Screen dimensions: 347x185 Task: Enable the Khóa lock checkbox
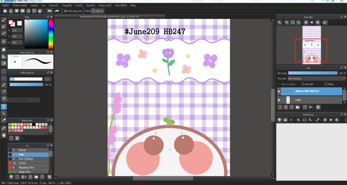pyautogui.click(x=326, y=84)
